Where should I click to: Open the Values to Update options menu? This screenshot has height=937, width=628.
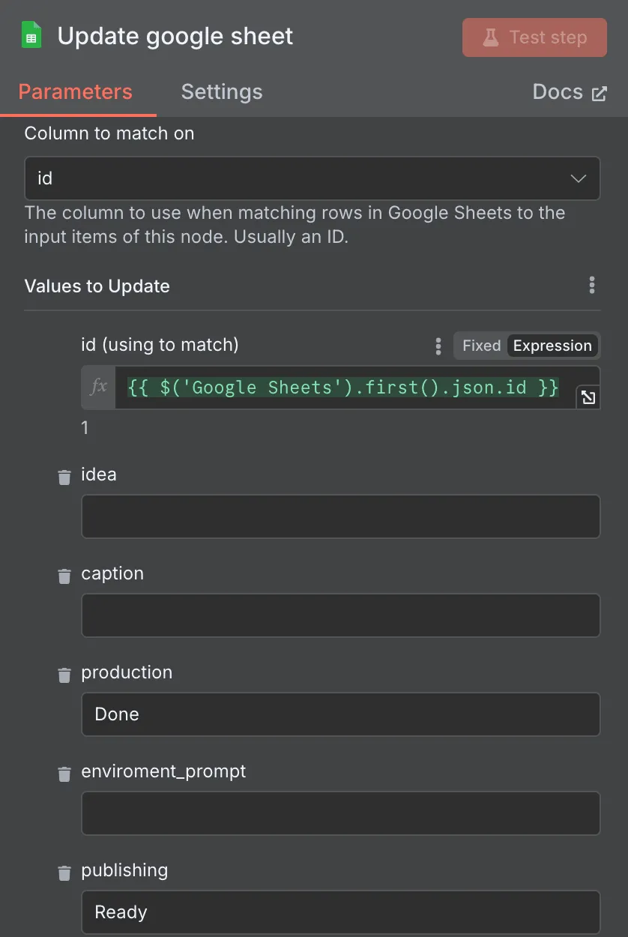[x=591, y=285]
